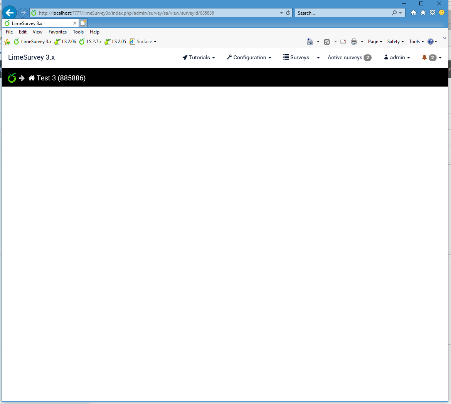Click the Active surveys link
This screenshot has height=404, width=451.
coord(350,57)
